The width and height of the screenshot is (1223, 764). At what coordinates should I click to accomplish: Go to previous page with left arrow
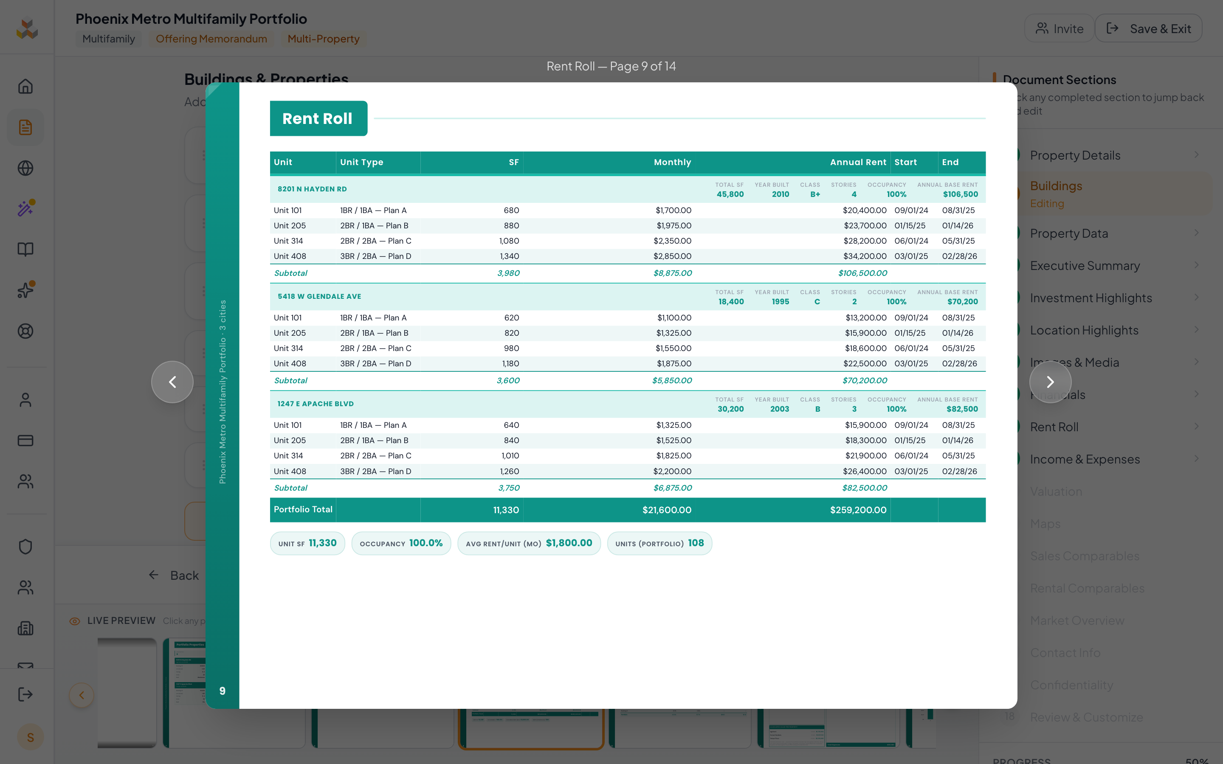tap(172, 382)
